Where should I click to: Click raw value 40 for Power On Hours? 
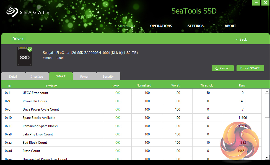[x=242, y=101]
